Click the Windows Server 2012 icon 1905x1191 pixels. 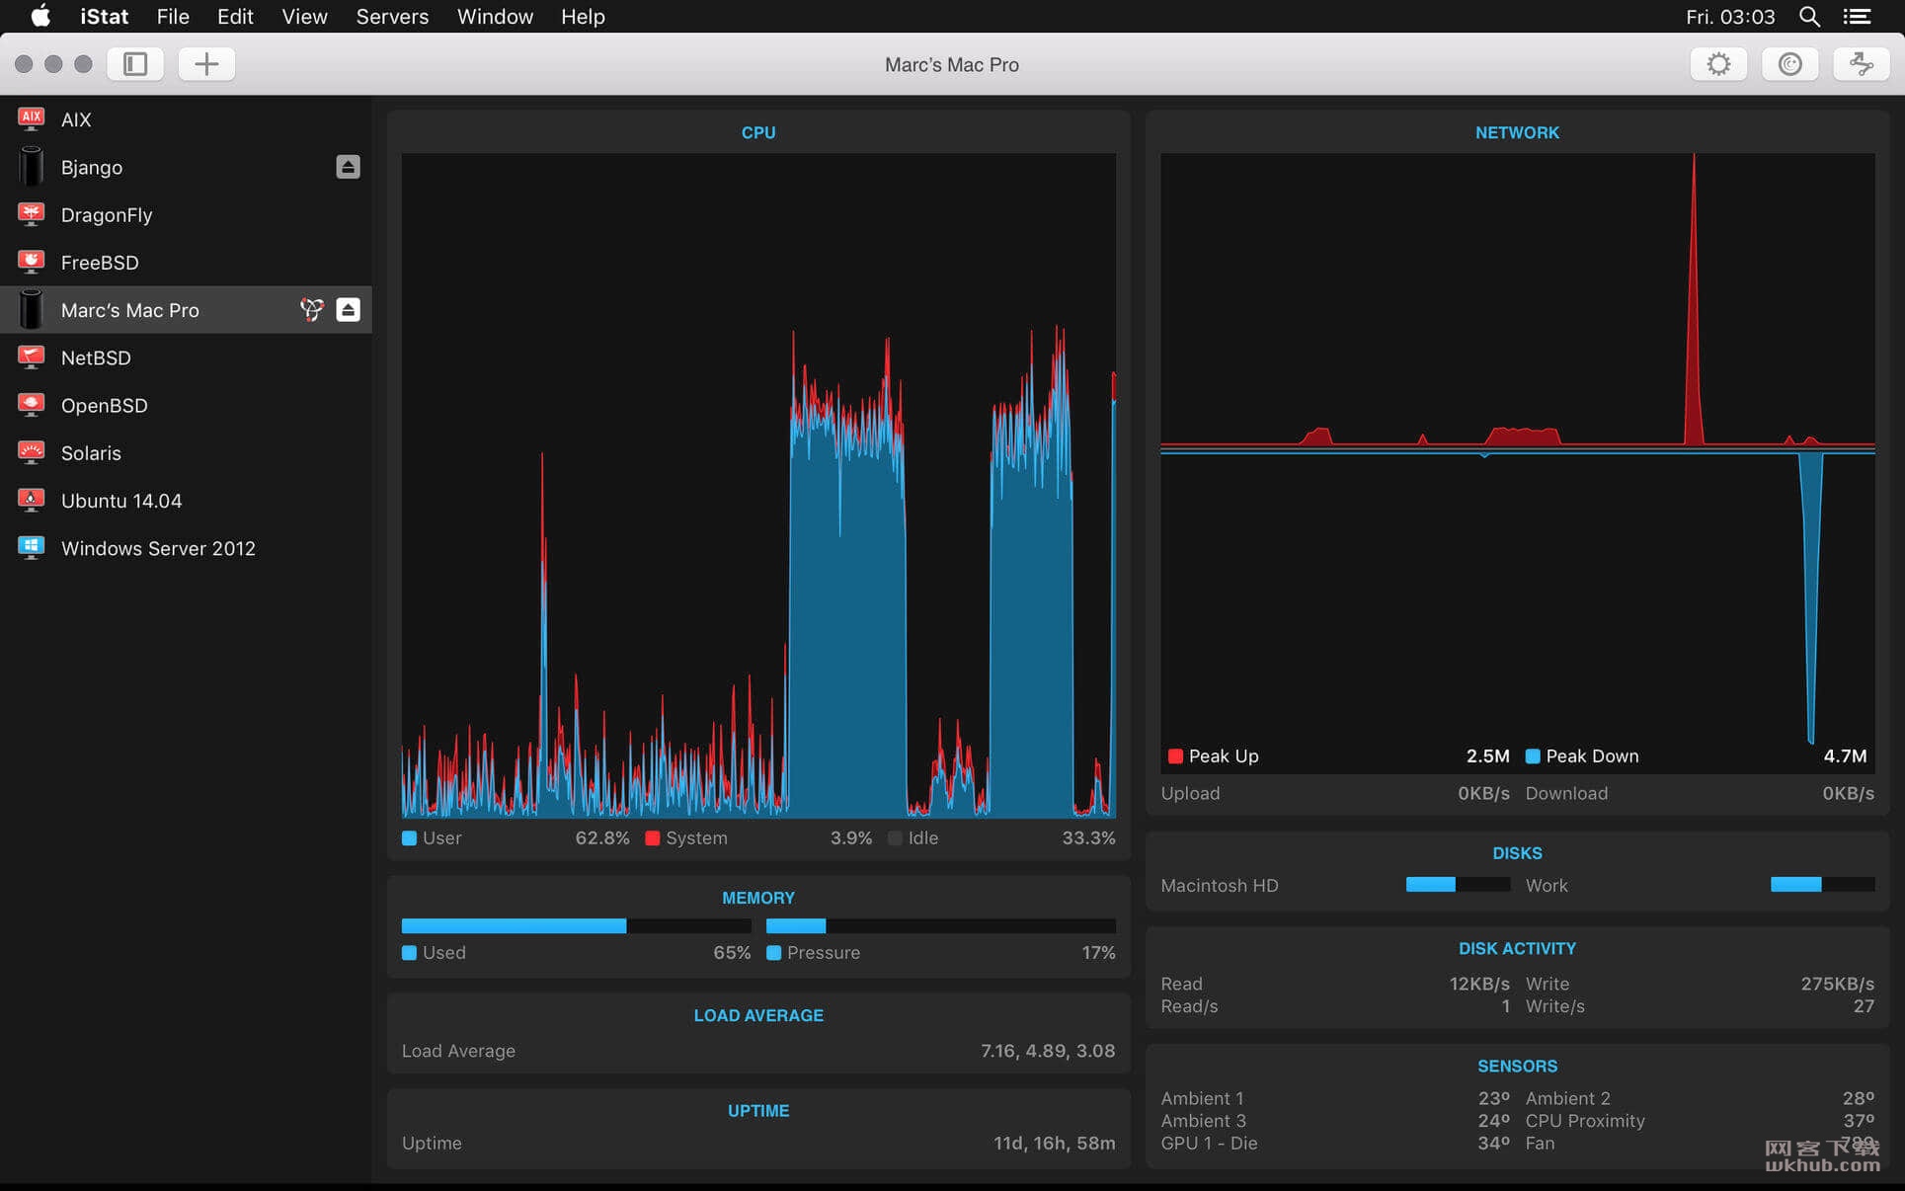pyautogui.click(x=32, y=547)
